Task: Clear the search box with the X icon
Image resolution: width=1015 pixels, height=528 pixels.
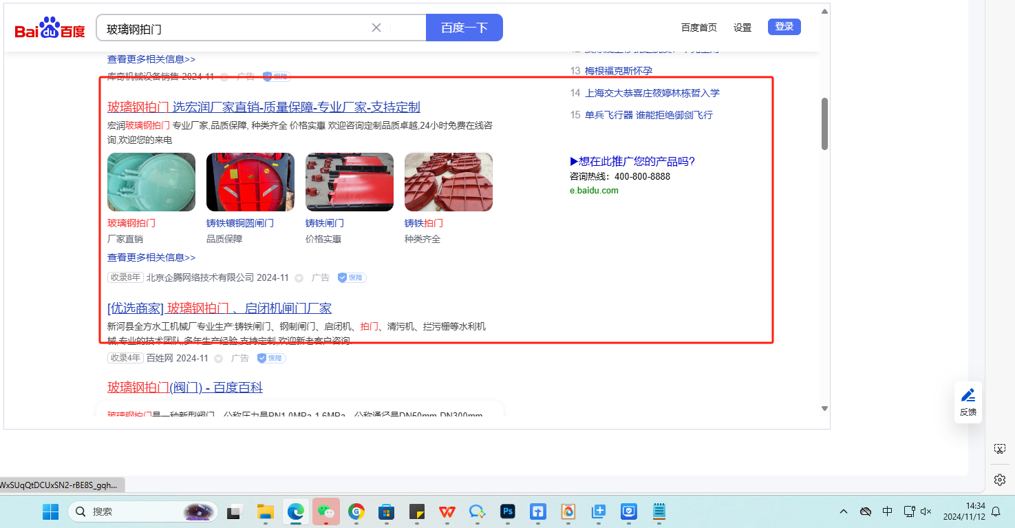Action: tap(376, 28)
